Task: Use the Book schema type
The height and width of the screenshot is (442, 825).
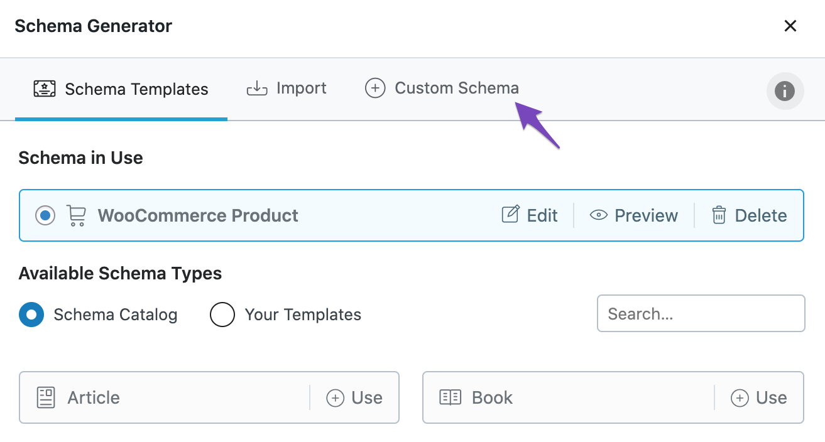Action: [x=759, y=397]
